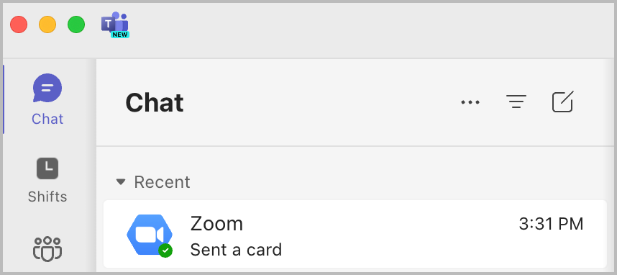This screenshot has width=617, height=275.
Task: Select the Shifts text label in the sidebar
Action: pyautogui.click(x=47, y=197)
